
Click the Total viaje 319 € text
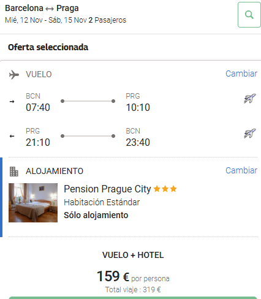(133, 290)
